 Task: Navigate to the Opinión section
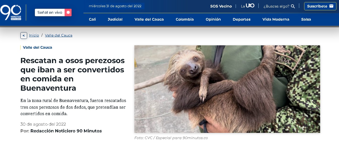point(213,19)
